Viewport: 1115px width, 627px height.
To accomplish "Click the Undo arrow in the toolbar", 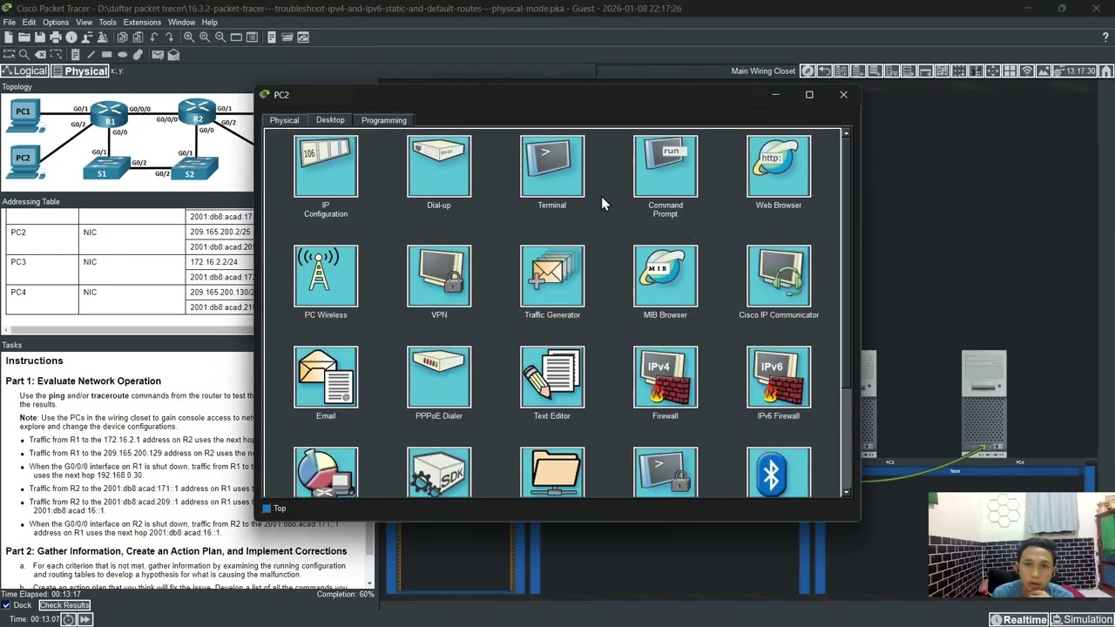I will pos(153,37).
